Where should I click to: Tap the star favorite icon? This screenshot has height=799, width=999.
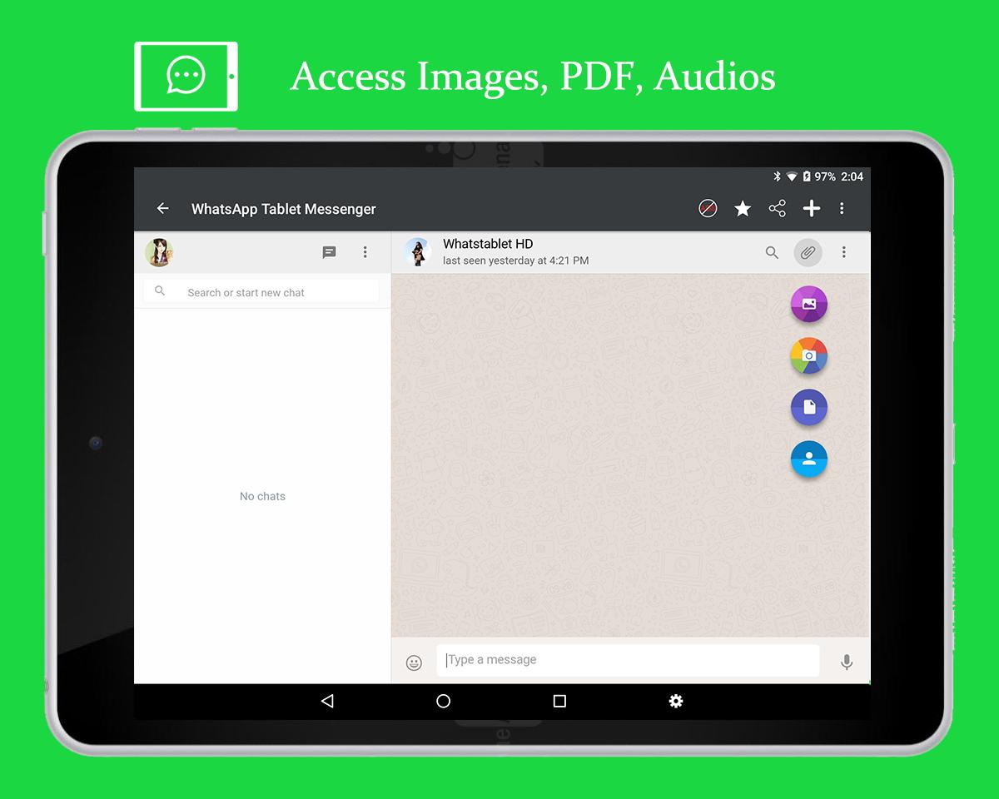click(743, 209)
